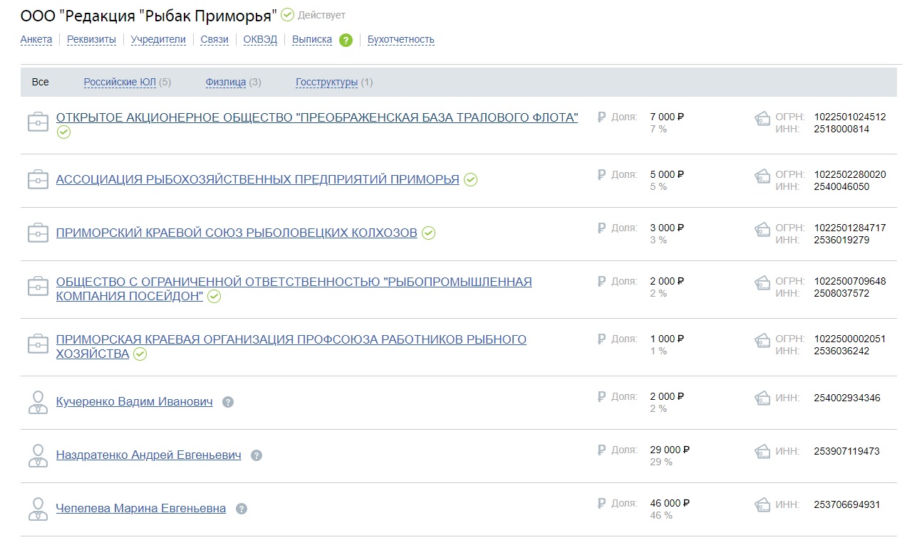Screen dimensions: 902x540
Task: Go to the ОКВЭД section
Action: 260,40
